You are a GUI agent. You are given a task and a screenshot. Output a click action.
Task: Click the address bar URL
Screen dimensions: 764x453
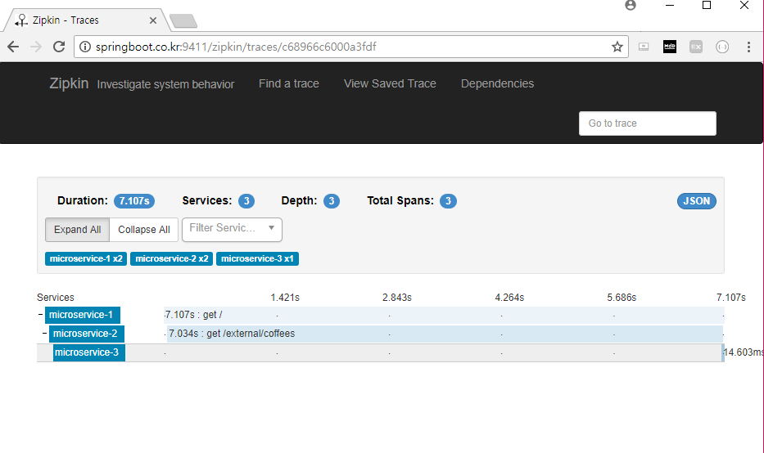click(x=236, y=47)
